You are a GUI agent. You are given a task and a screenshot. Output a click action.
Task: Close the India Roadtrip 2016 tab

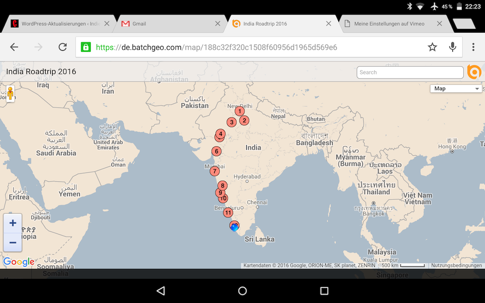point(329,24)
